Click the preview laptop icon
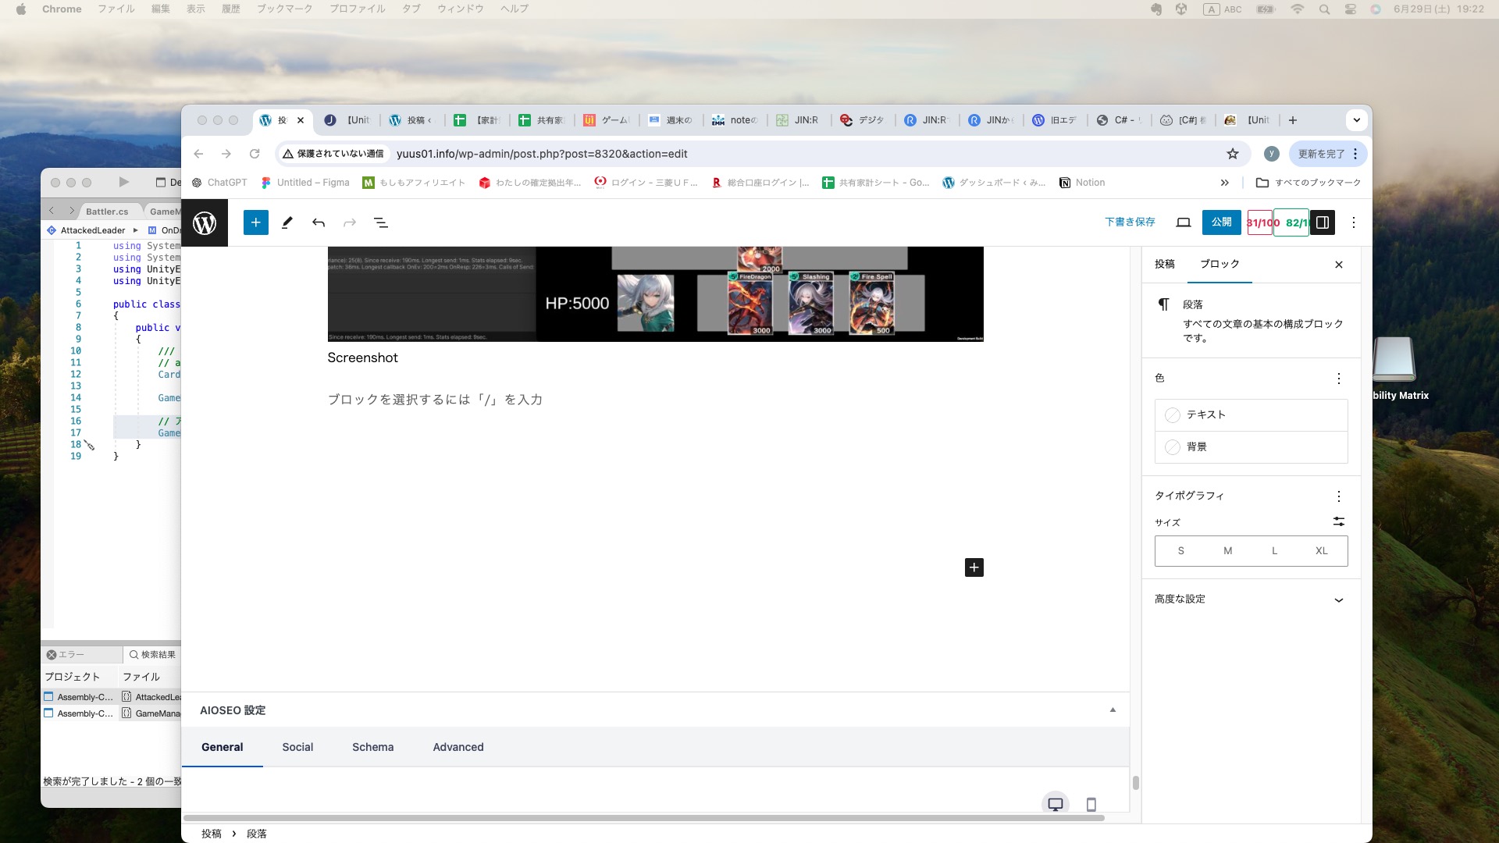Viewport: 1499px width, 843px height. (x=1183, y=222)
